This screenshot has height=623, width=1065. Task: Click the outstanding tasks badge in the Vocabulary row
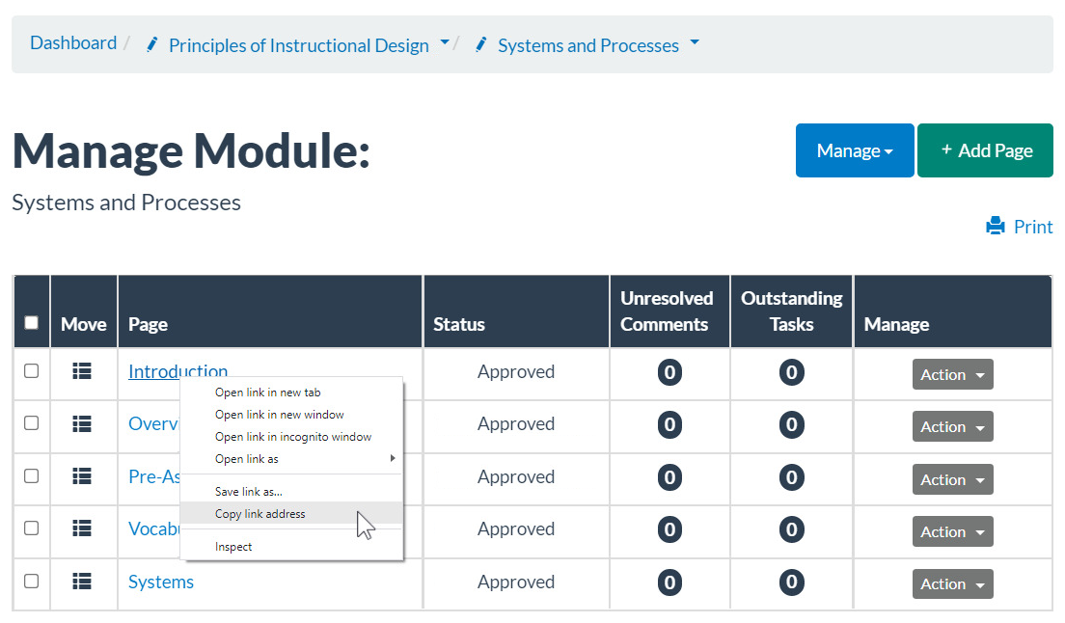[x=791, y=529]
